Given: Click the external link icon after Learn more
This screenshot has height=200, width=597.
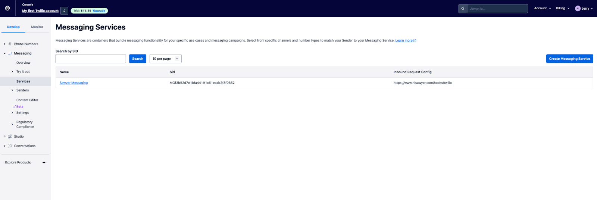Looking at the screenshot, I should pos(415,41).
